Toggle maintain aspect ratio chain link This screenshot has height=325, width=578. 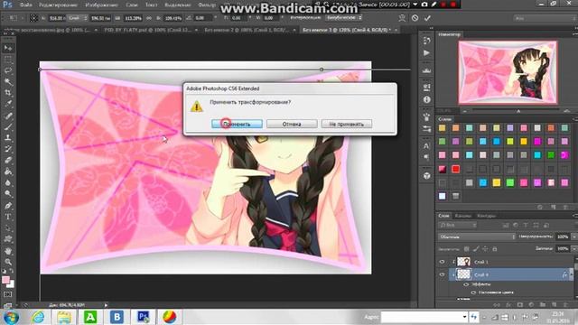[x=149, y=18]
